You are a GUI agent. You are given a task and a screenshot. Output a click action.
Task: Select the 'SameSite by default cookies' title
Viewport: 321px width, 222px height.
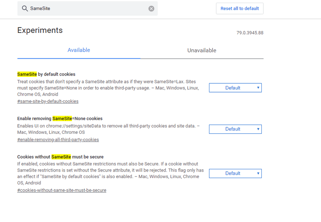(x=46, y=74)
